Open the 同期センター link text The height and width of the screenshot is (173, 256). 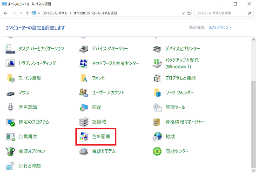[x=177, y=151]
